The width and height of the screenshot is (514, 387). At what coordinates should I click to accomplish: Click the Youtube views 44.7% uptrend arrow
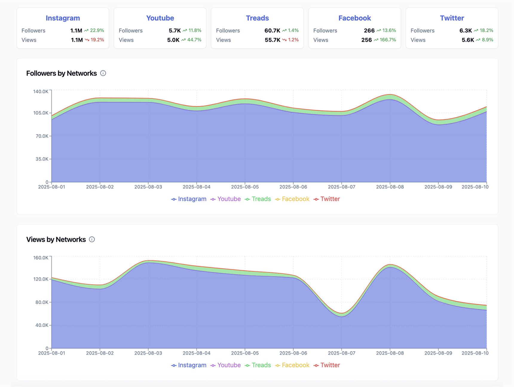tap(183, 40)
